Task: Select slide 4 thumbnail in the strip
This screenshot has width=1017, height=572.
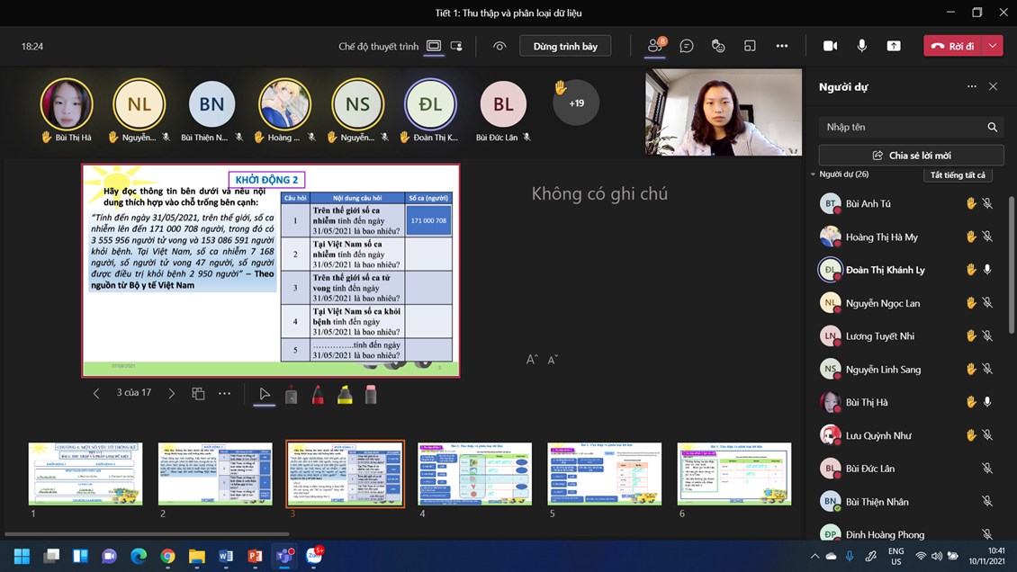Action: 474,473
